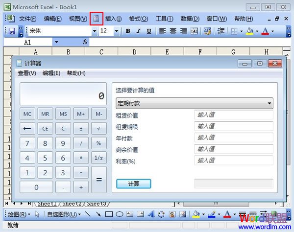Viewport: 294px width, 232px height.
Task: Select the Vertical Text Box tool
Action: (141, 214)
